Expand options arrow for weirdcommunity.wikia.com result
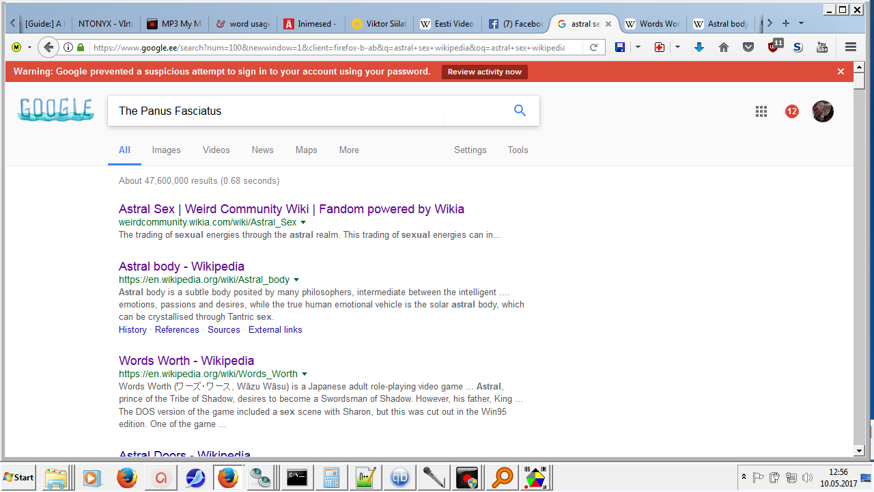The image size is (874, 492). 303,223
